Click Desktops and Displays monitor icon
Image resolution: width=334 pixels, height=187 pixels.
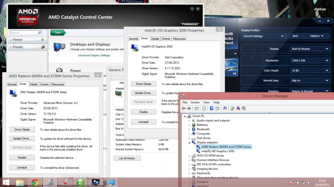[59, 47]
